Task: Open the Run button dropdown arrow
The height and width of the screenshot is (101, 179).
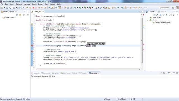Action: (x=83, y=8)
